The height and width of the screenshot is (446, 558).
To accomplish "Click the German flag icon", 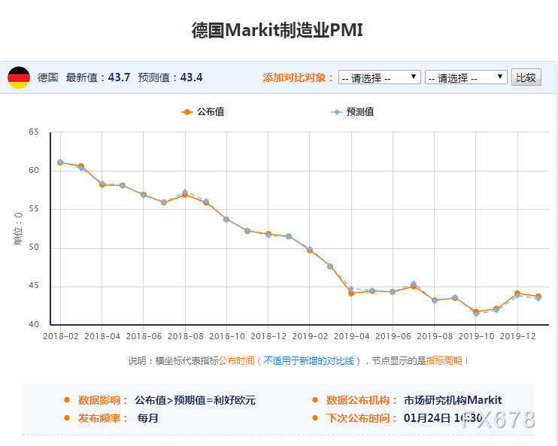I will point(19,77).
